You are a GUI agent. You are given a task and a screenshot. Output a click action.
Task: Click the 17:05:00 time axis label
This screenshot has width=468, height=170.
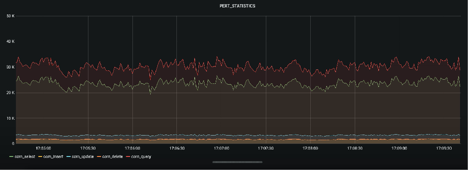tap(43, 148)
